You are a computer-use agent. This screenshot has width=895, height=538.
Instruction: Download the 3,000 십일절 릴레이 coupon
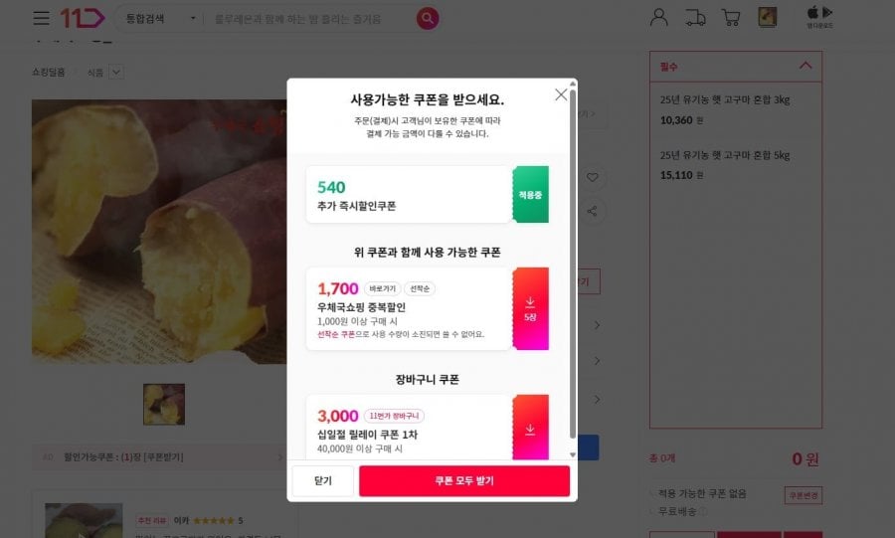coord(530,428)
